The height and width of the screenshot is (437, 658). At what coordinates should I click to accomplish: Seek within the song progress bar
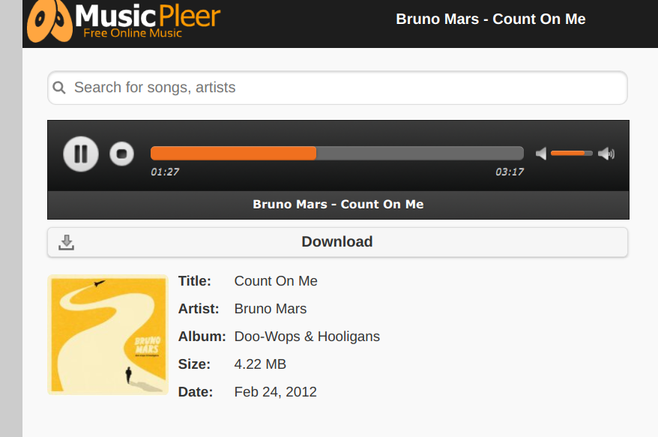point(336,153)
